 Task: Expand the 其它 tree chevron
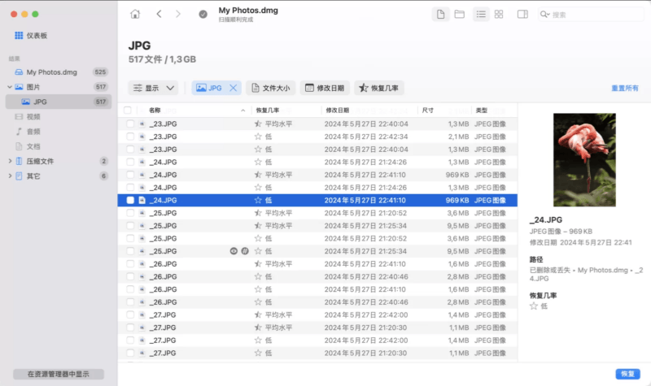(x=10, y=176)
